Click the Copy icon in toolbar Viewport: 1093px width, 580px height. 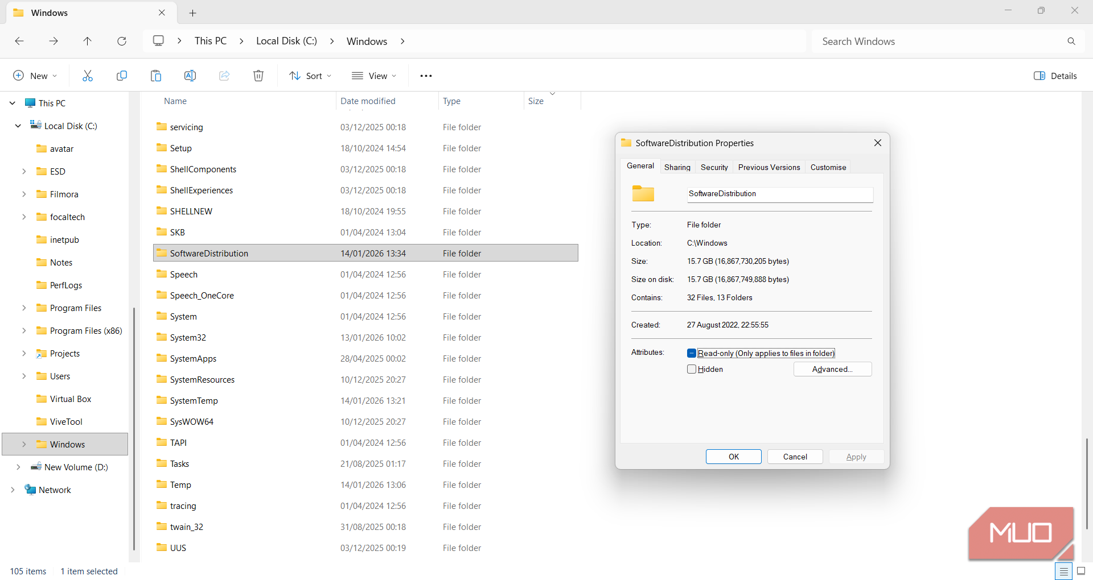coord(122,76)
